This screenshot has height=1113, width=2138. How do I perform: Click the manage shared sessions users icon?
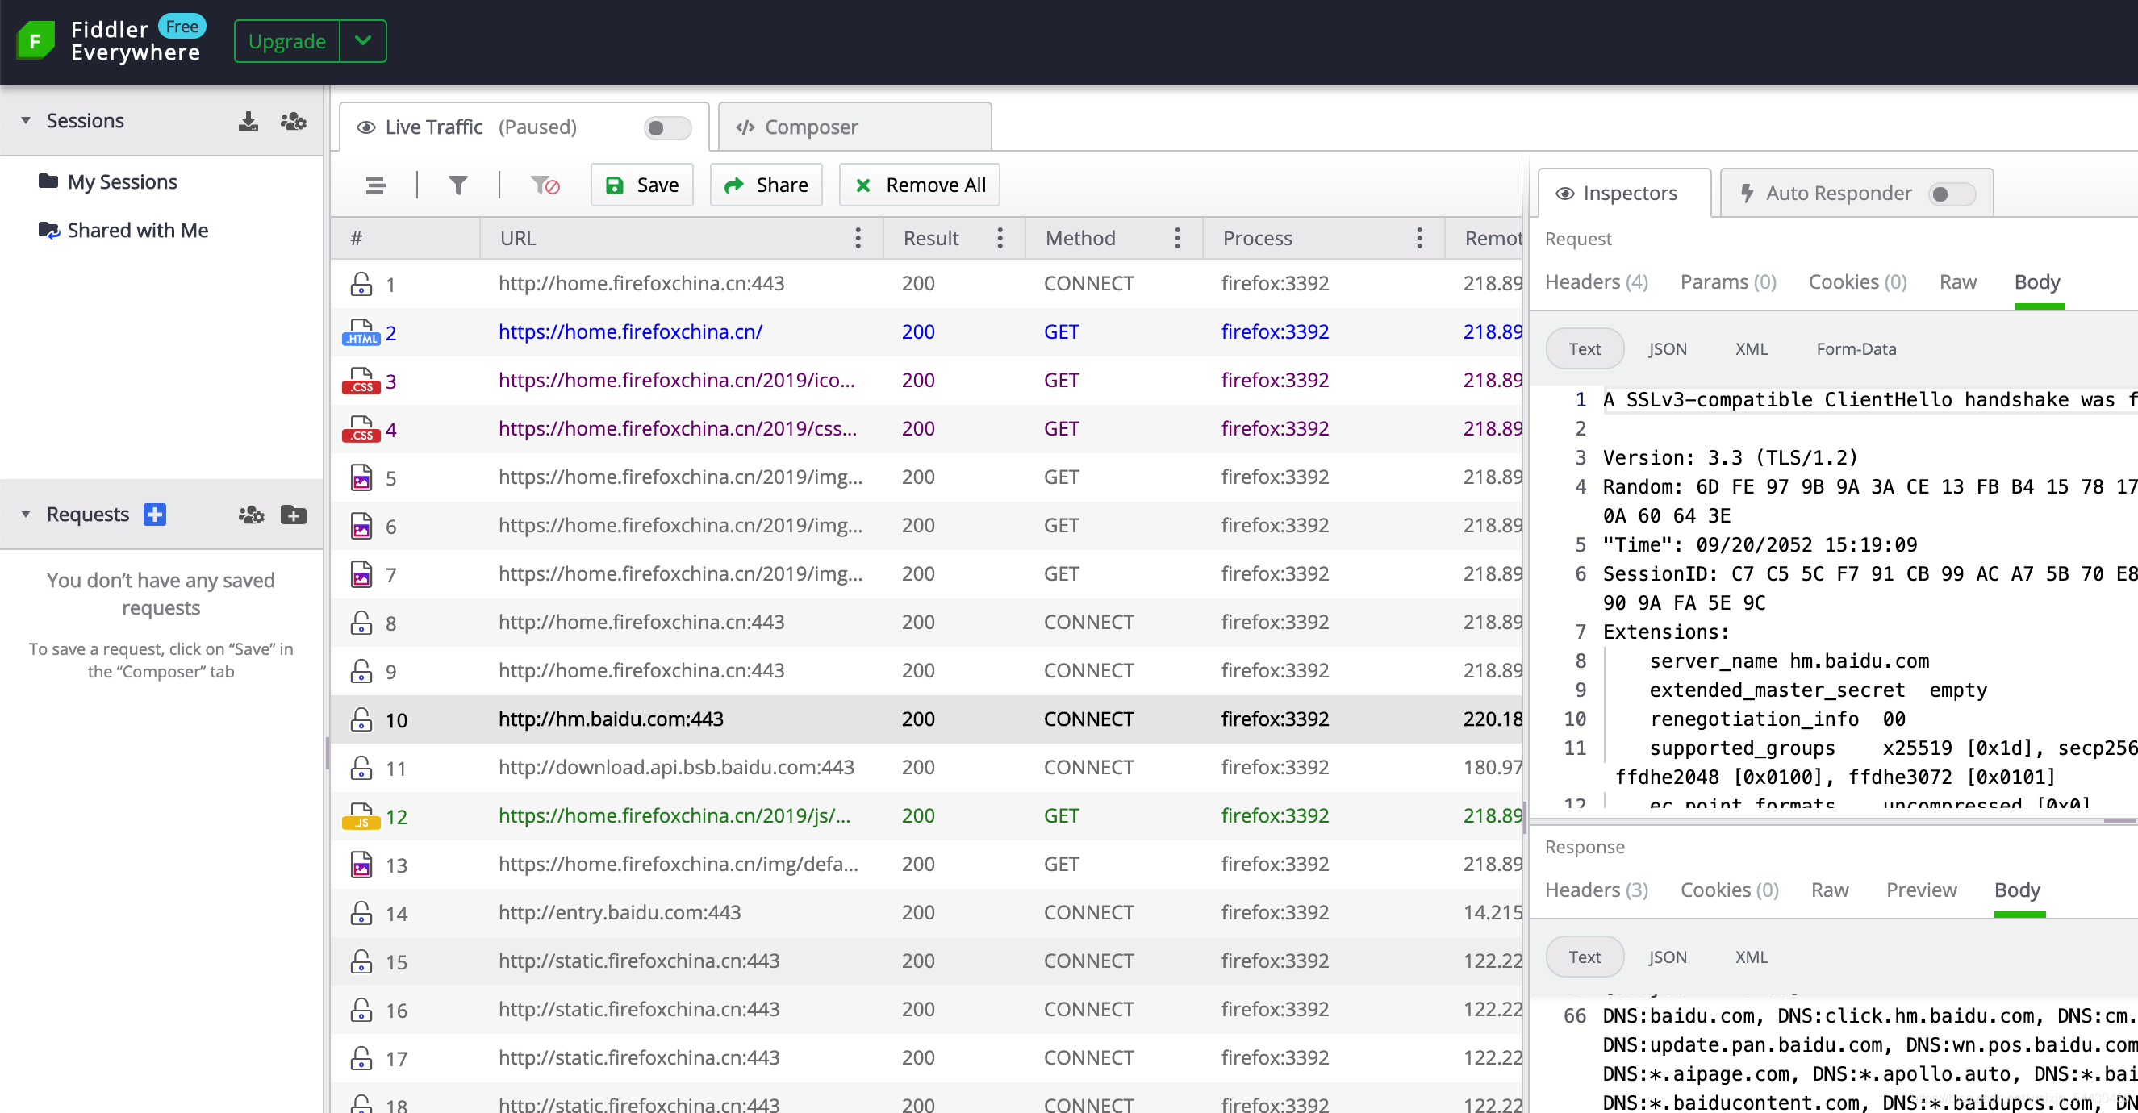(293, 121)
